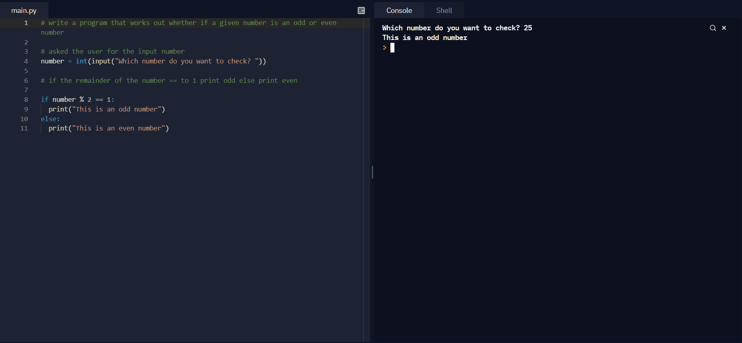Clear the console with the X icon
The height and width of the screenshot is (343, 742).
point(724,28)
